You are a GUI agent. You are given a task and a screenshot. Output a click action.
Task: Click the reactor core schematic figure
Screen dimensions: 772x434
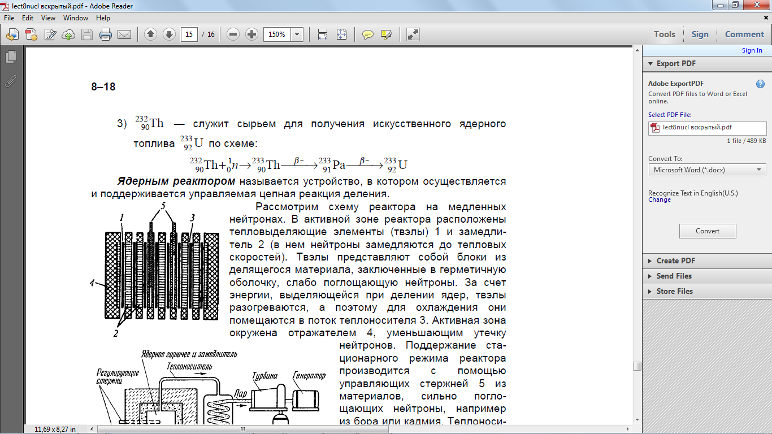tap(155, 270)
